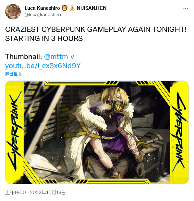Screen dimensions: 194x201
Task: Click the NIJISANJI EN name text
Action: [x=91, y=8]
